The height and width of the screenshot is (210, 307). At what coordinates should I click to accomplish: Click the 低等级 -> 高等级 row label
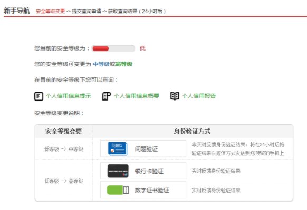coord(64,181)
